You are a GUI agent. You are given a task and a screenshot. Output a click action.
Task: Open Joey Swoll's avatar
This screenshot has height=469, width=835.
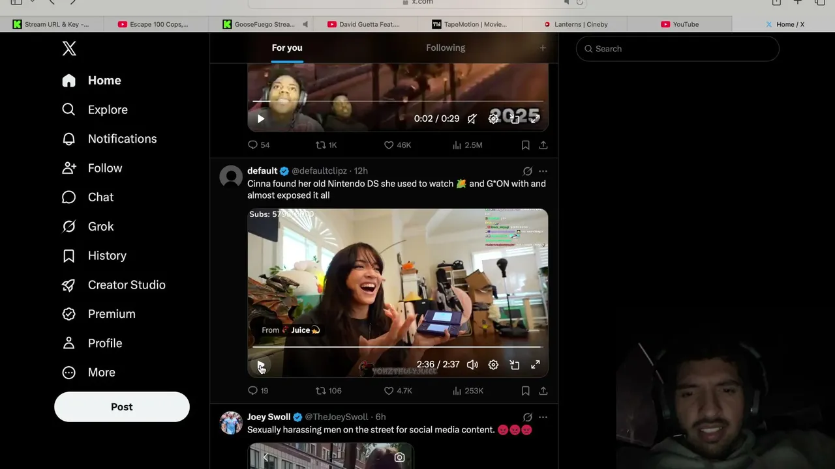(231, 423)
